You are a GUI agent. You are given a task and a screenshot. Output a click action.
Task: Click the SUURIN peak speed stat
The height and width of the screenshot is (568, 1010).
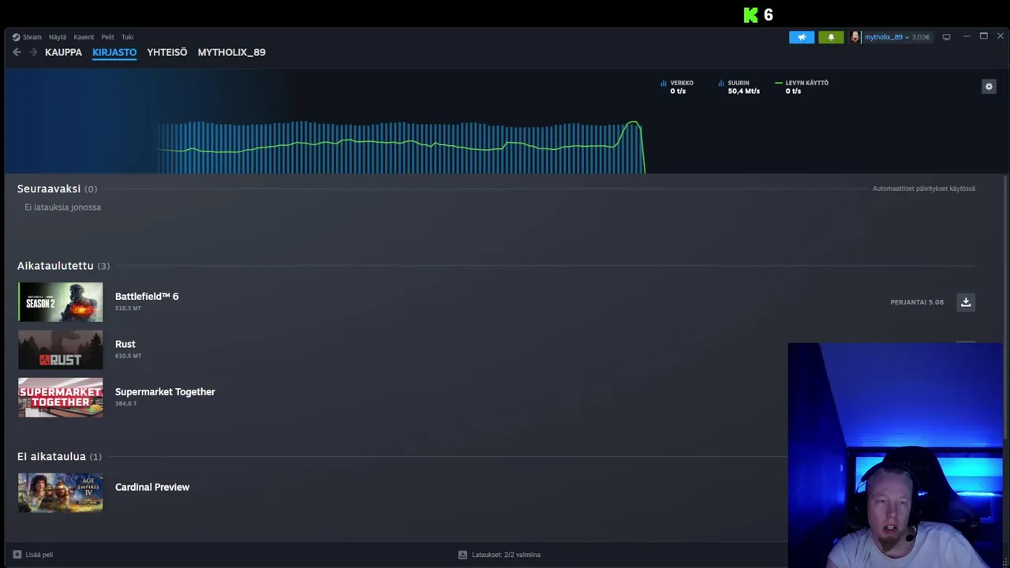point(739,87)
